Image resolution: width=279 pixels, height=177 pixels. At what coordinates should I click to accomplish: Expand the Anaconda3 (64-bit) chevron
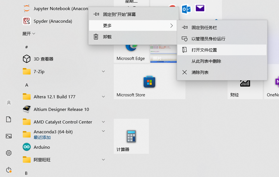click(x=103, y=131)
